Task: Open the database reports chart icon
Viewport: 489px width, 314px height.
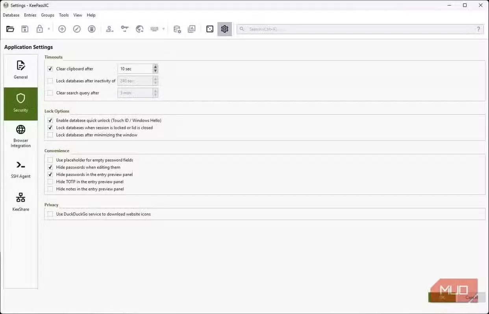Action: (x=192, y=29)
